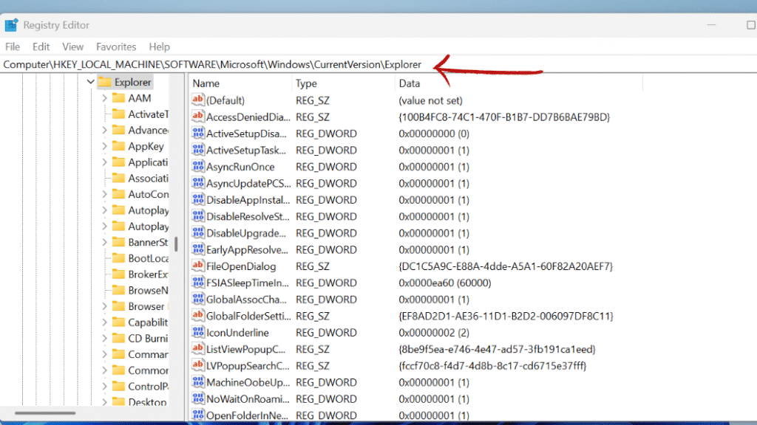Select the Associati... key in the tree
This screenshot has height=425, width=757.
coord(148,179)
